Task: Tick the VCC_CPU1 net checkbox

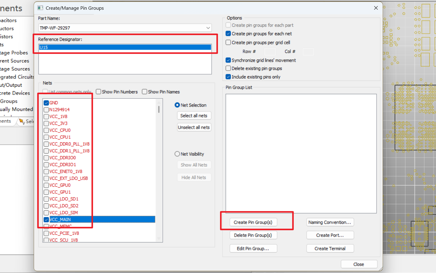Action: [46, 137]
